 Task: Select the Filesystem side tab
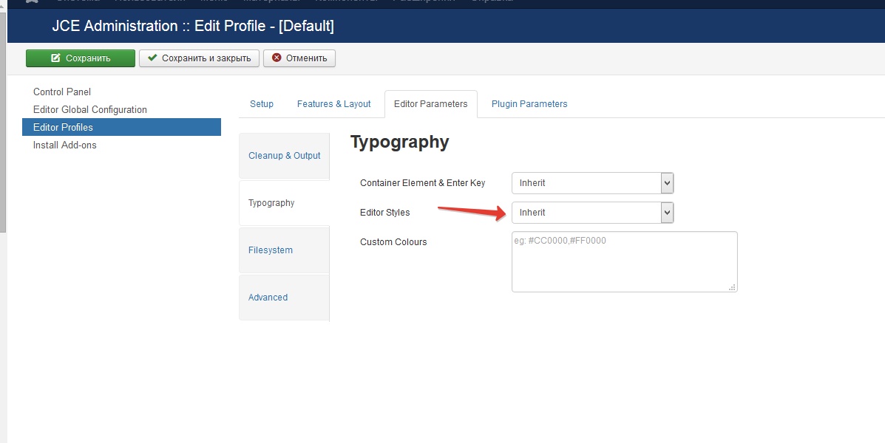271,250
